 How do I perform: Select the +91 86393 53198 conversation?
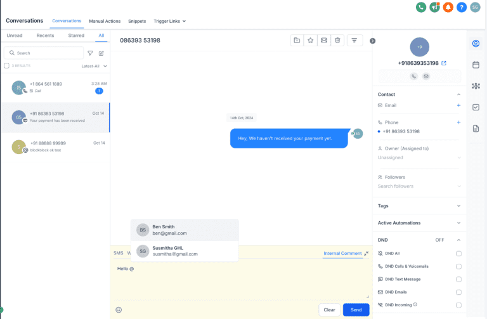coord(55,117)
